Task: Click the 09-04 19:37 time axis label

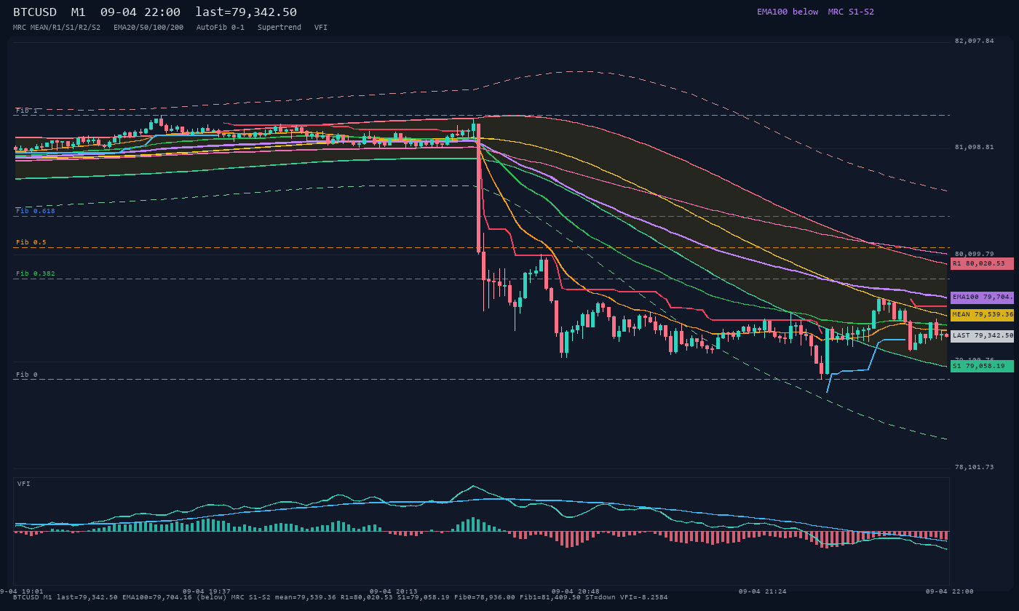Action: pos(207,591)
